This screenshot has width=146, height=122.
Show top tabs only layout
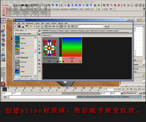click(x=27, y=26)
